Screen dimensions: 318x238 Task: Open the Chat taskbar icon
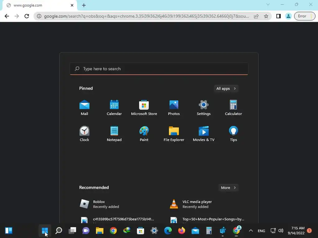point(86,231)
